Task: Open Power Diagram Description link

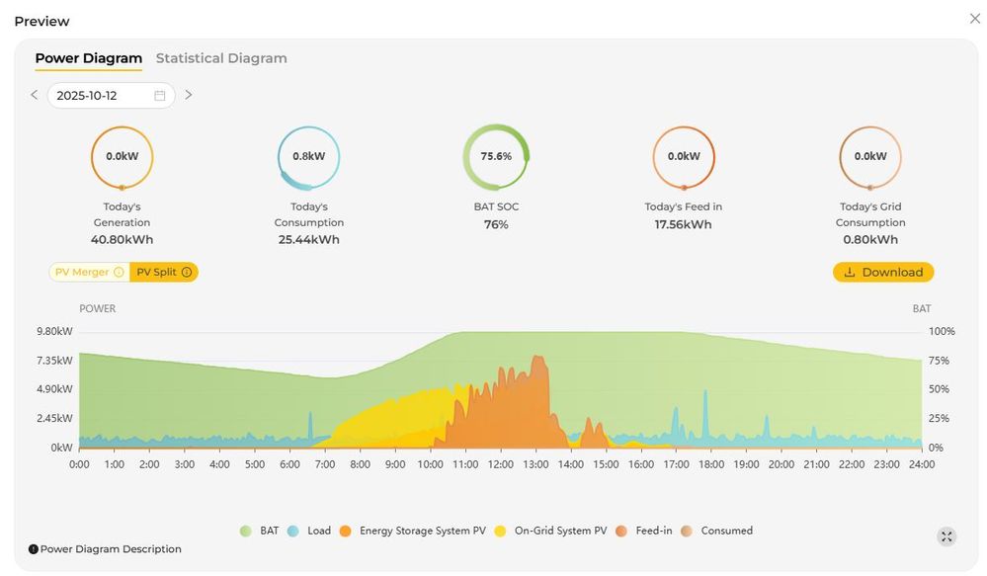Action: click(111, 549)
